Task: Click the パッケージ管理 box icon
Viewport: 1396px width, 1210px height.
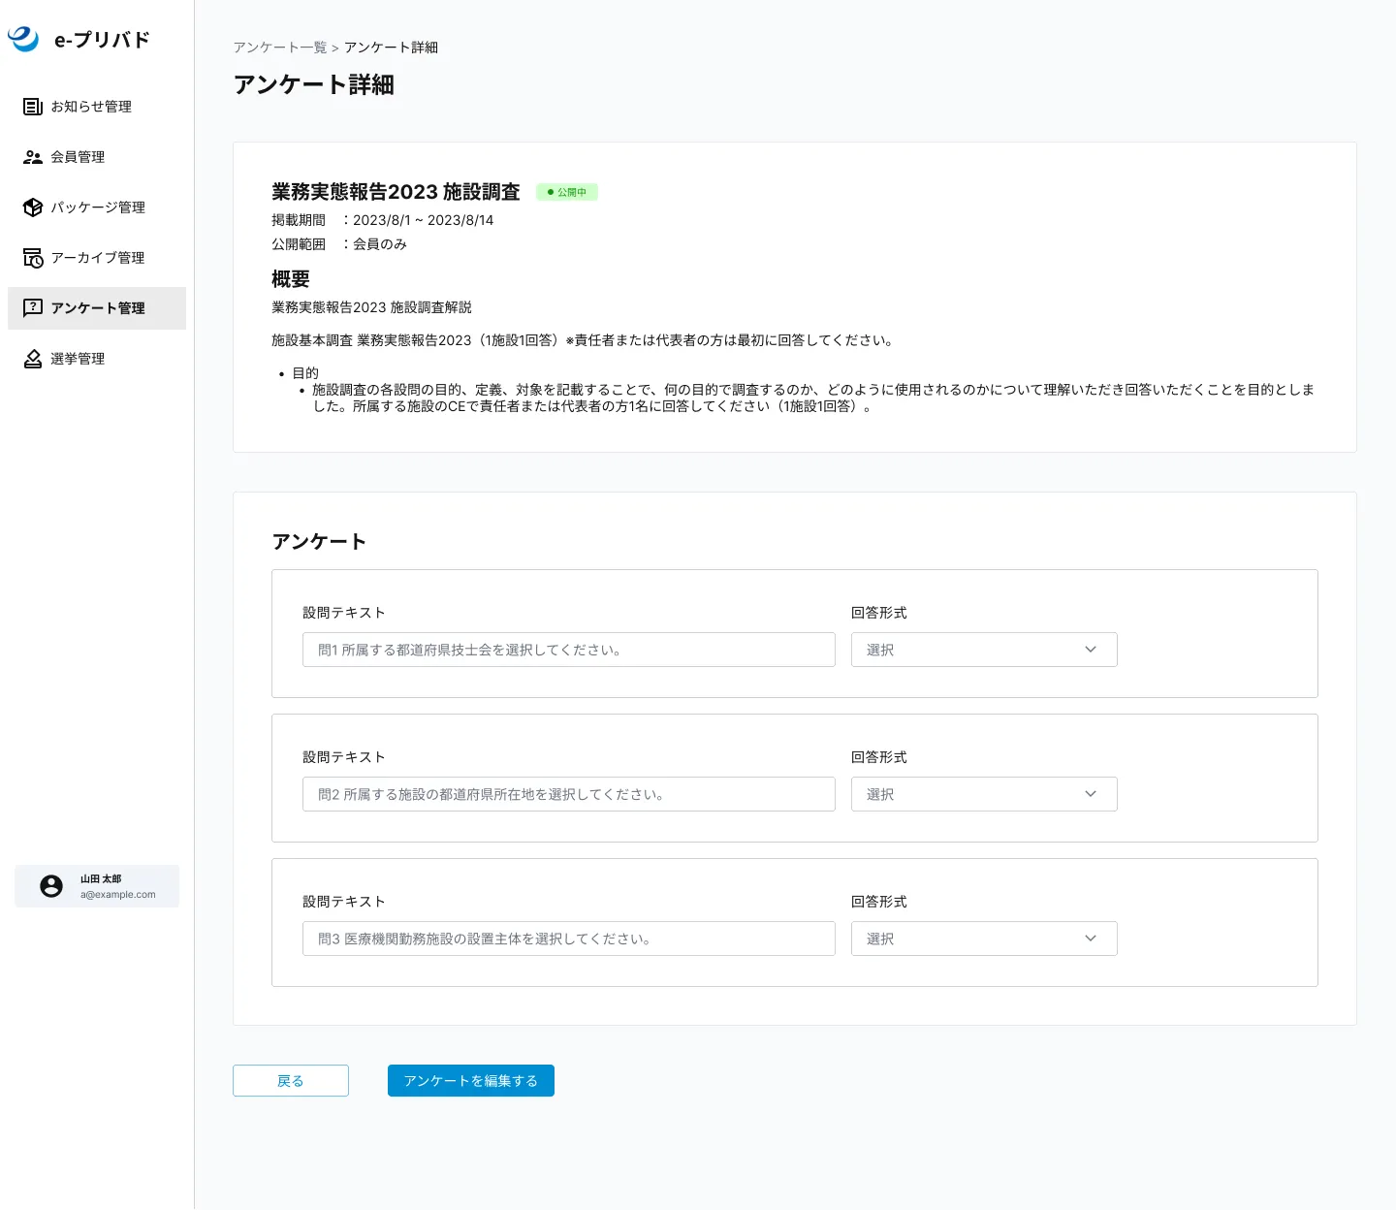Action: pyautogui.click(x=33, y=207)
